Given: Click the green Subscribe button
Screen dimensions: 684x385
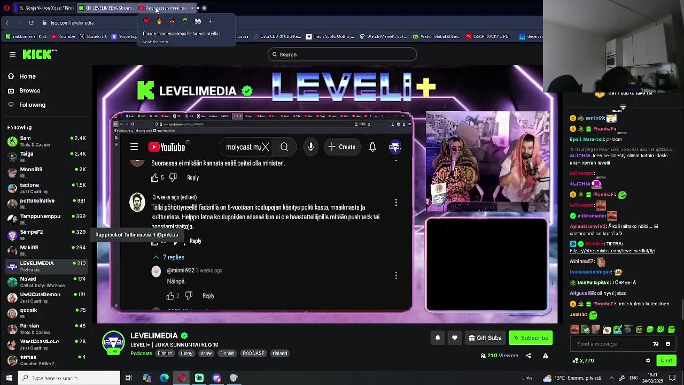Looking at the screenshot, I should point(530,338).
